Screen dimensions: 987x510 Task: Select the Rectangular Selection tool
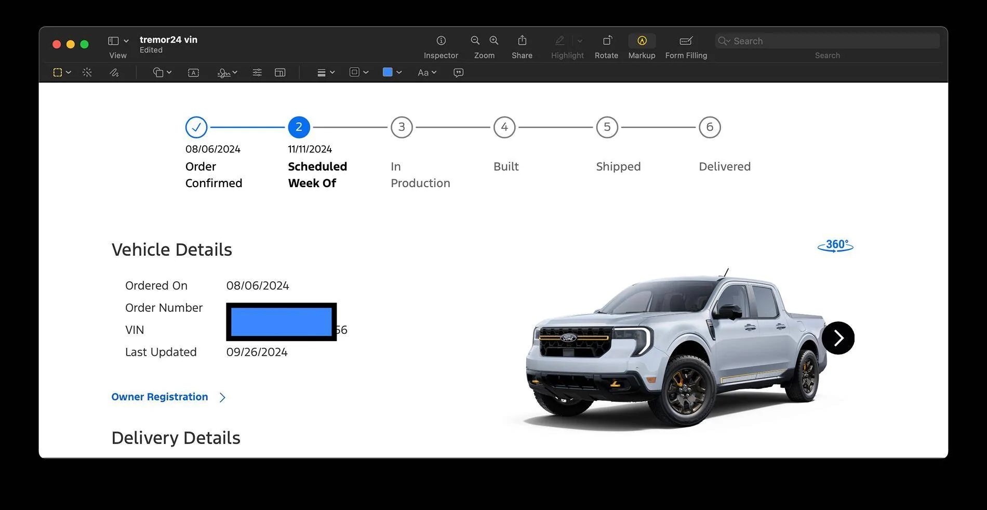(x=58, y=73)
